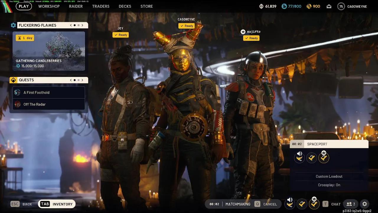This screenshot has height=213, width=378.
Task: Open the mailbox inbox icon
Action: point(329,6)
